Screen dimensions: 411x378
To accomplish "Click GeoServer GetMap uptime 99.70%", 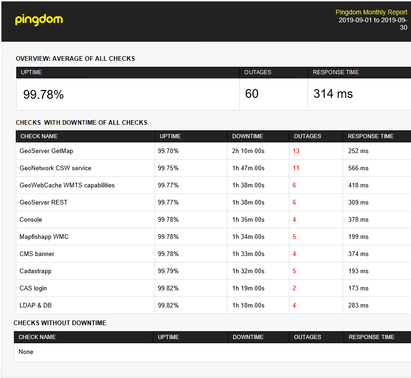I will pyautogui.click(x=168, y=151).
